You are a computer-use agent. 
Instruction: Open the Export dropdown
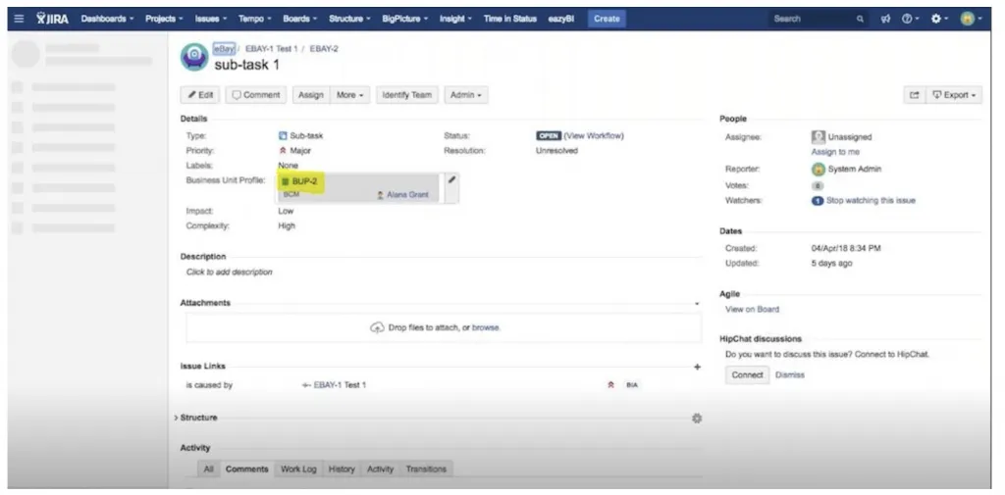click(954, 95)
